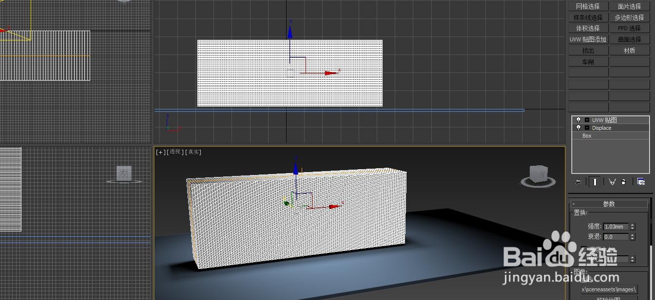Click the Show End Result icon
Image resolution: width=655 pixels, height=300 pixels.
click(x=595, y=181)
